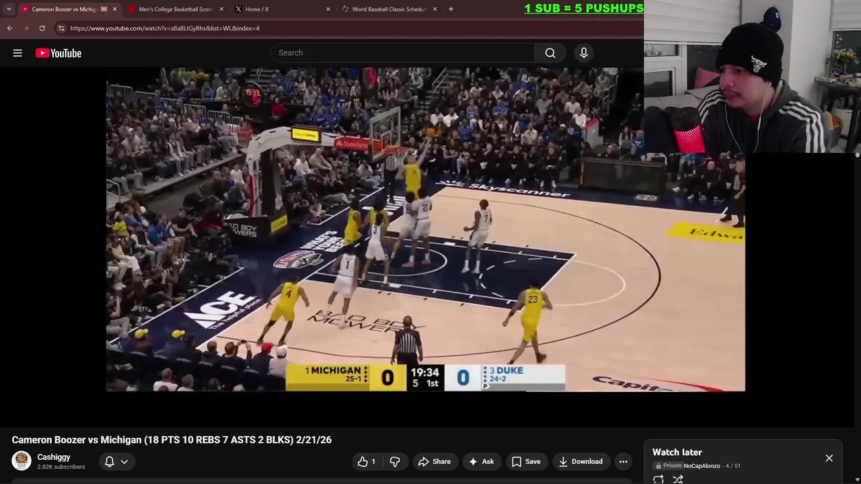Click in the YouTube search field
The width and height of the screenshot is (861, 484).
[x=404, y=53]
